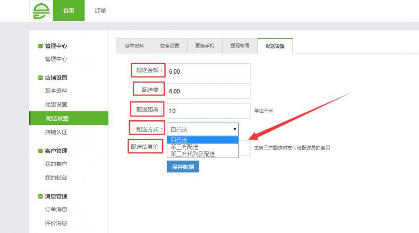Open 基本资料 in the sidebar
419x233 pixels.
(56, 91)
